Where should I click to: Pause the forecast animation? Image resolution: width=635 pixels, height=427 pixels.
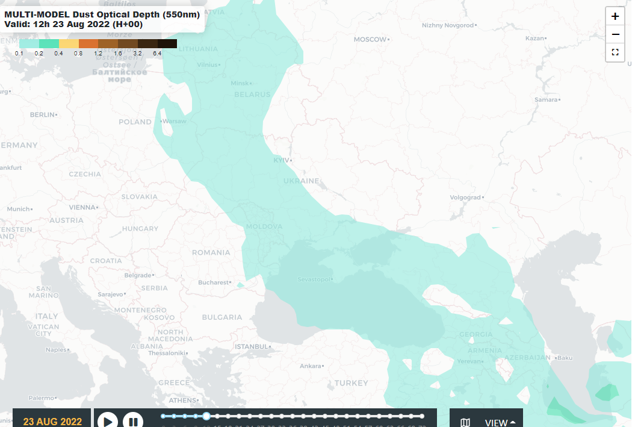(133, 421)
